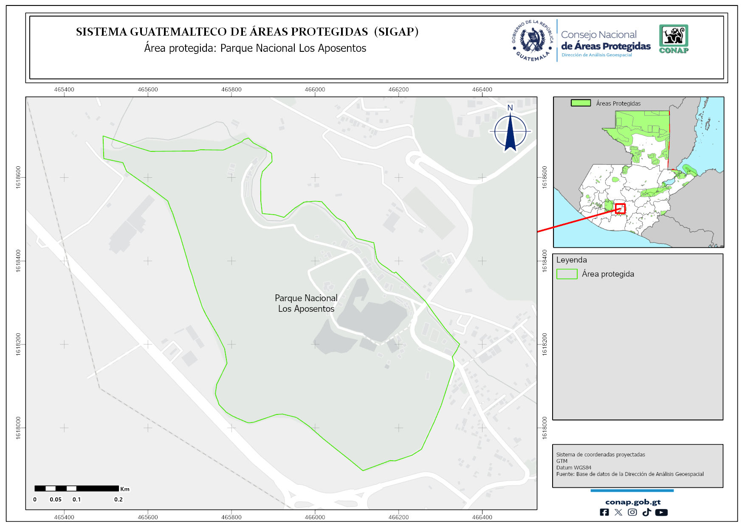Click the Fuente data source line
This screenshot has width=745, height=526.
629,474
